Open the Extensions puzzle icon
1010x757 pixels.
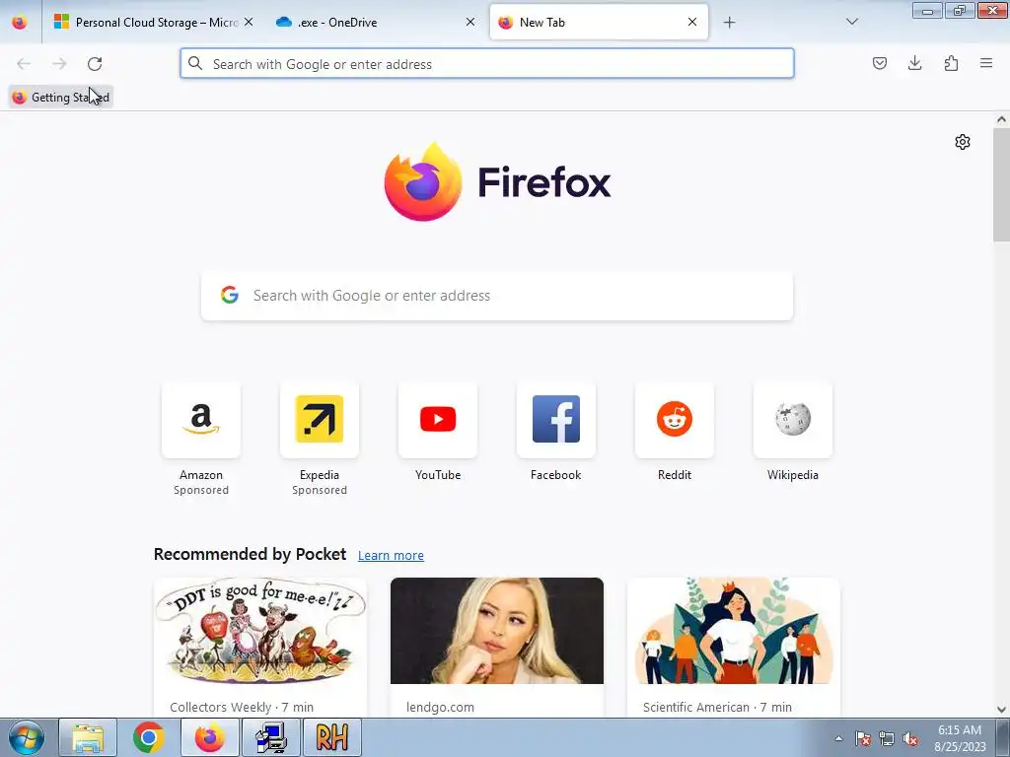point(951,63)
